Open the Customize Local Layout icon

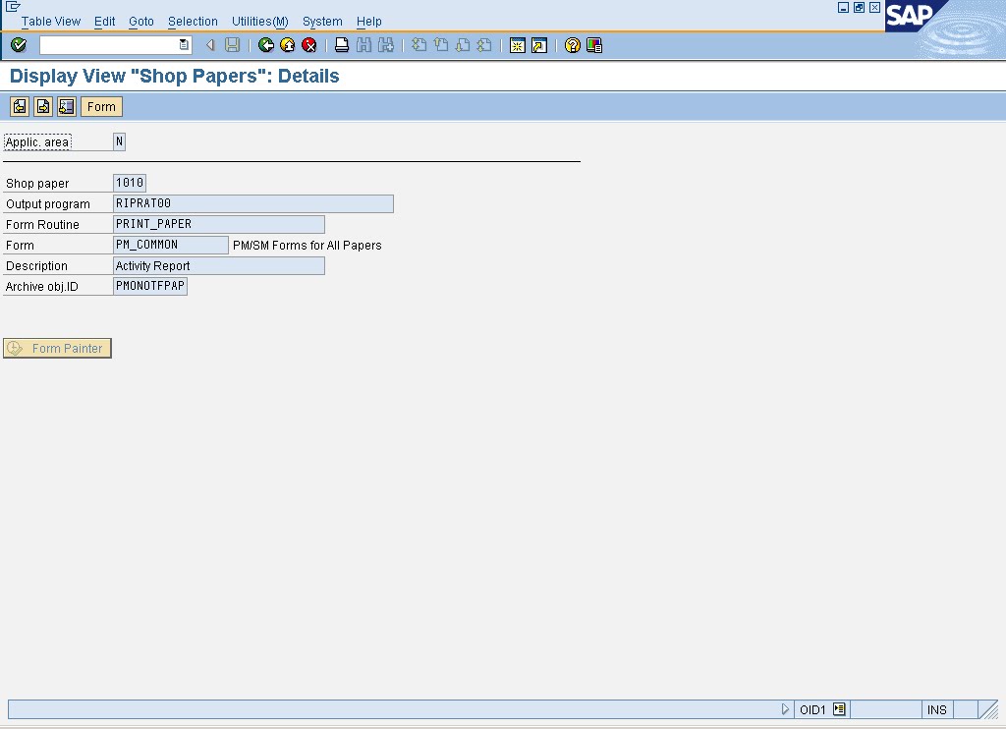[592, 44]
